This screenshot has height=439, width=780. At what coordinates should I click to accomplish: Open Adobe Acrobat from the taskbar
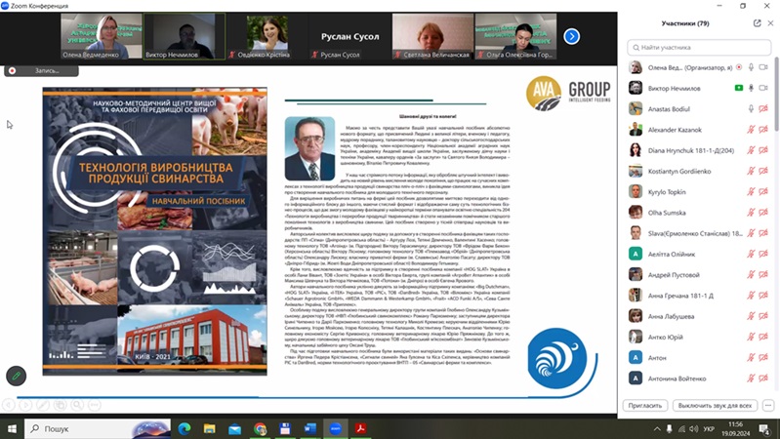[x=361, y=428]
